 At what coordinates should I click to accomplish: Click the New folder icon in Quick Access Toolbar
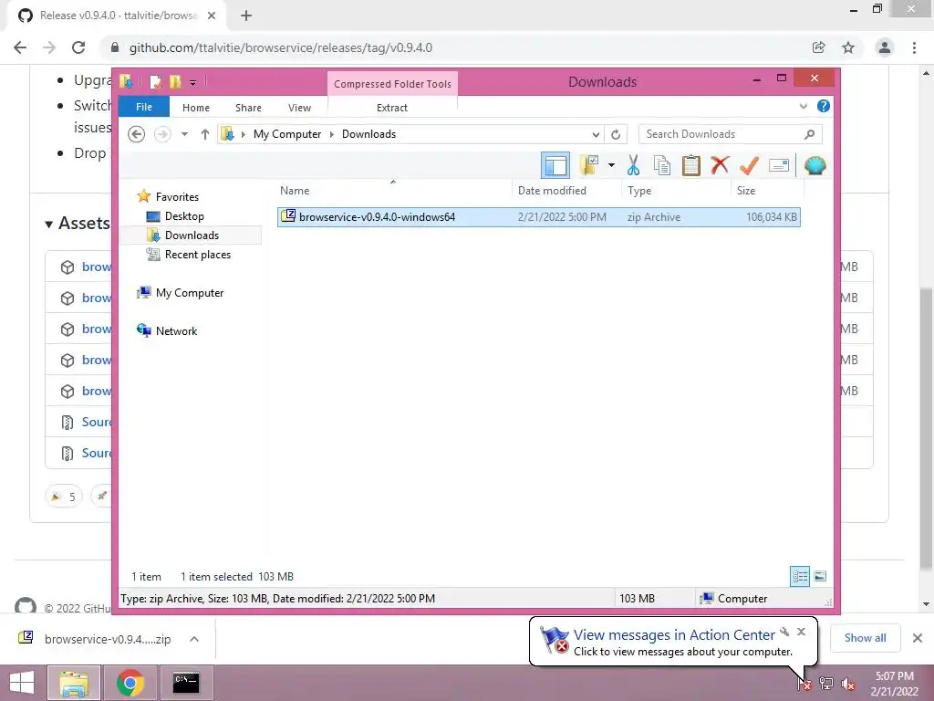point(175,81)
